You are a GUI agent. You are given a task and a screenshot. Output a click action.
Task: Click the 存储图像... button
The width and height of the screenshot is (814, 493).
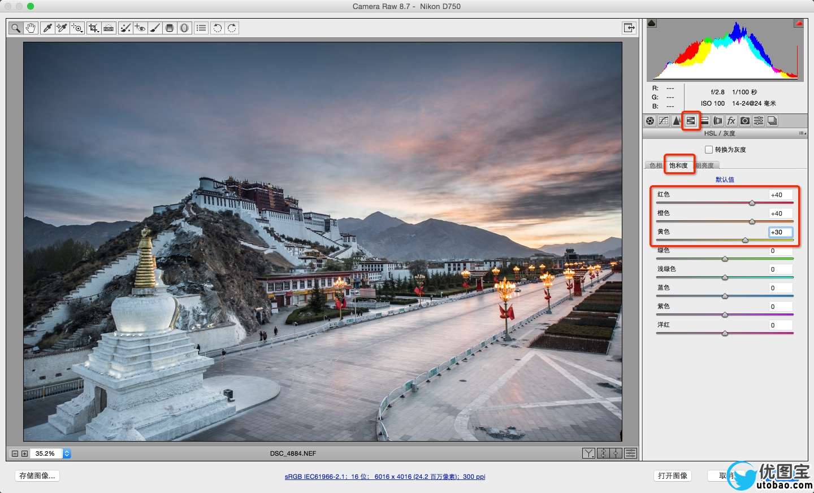pyautogui.click(x=37, y=475)
